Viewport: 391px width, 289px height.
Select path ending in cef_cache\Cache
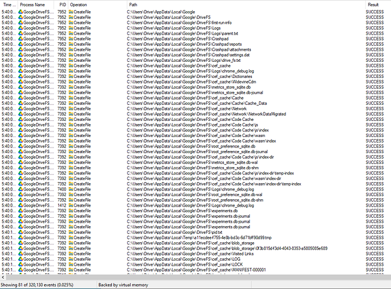click(185, 98)
